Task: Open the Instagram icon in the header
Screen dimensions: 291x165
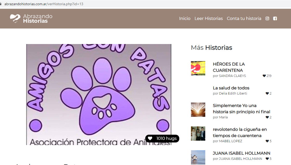Action: pos(267,18)
